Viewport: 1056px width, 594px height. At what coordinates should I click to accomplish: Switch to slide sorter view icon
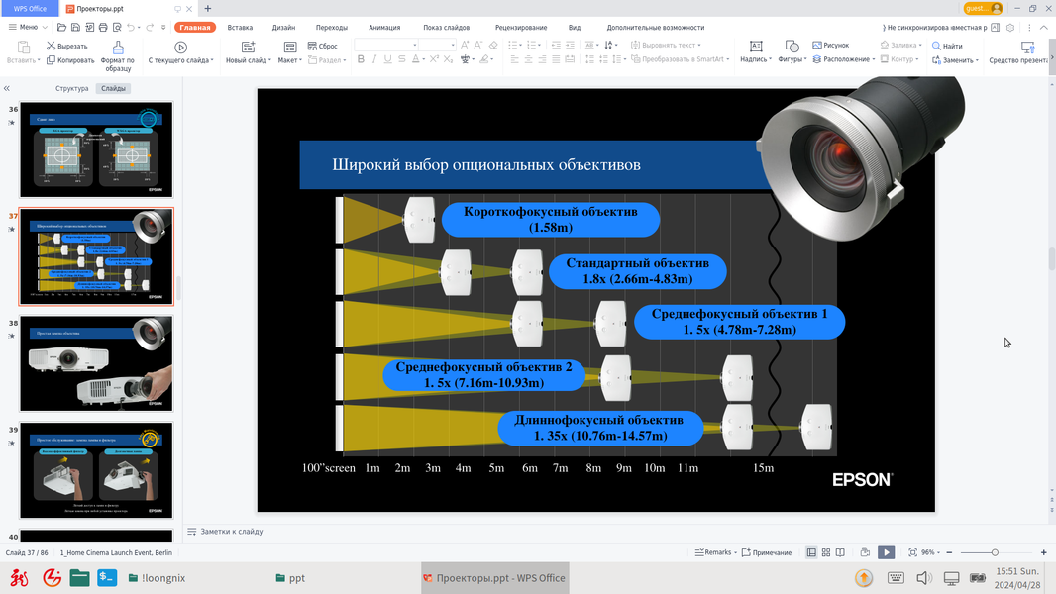[825, 552]
